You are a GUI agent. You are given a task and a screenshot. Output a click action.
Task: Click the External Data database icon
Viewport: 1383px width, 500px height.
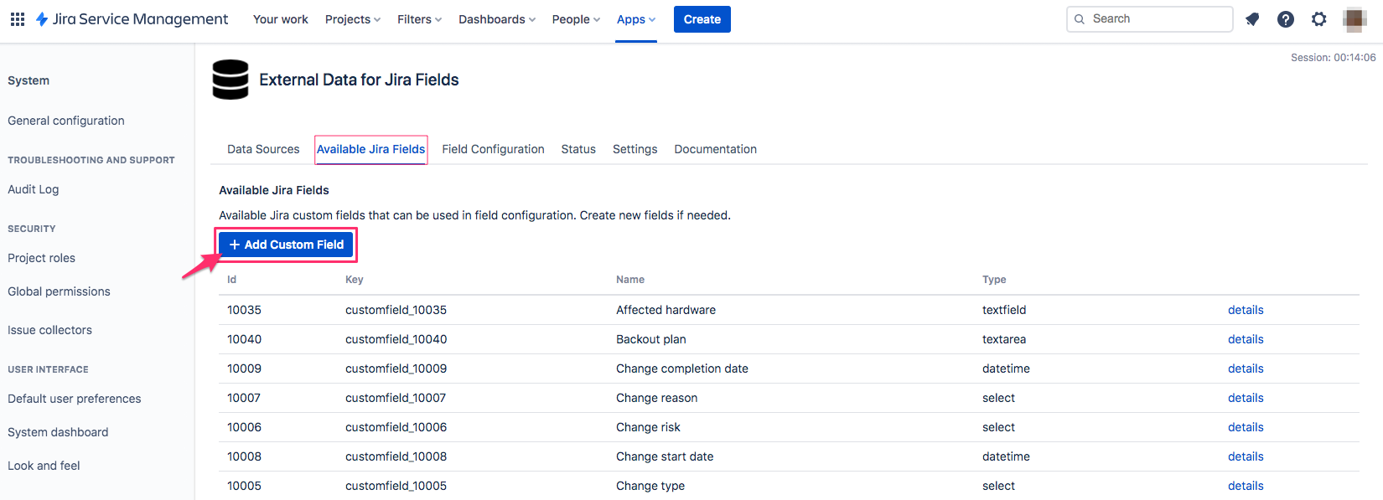230,80
